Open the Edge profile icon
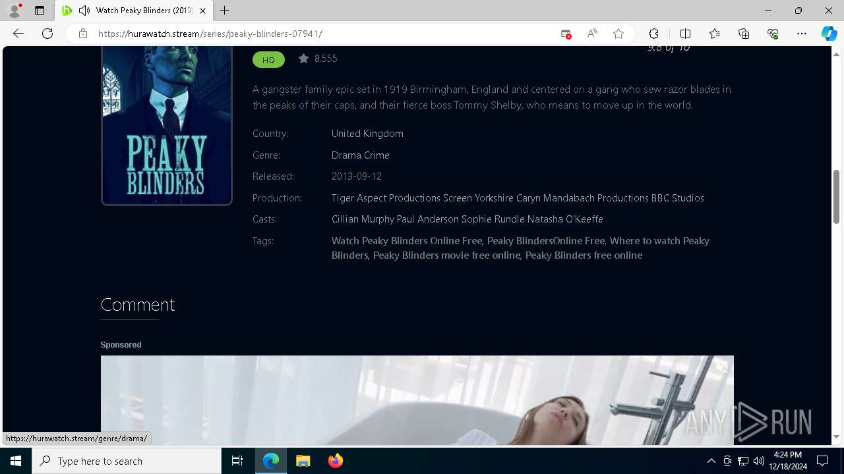 click(15, 11)
